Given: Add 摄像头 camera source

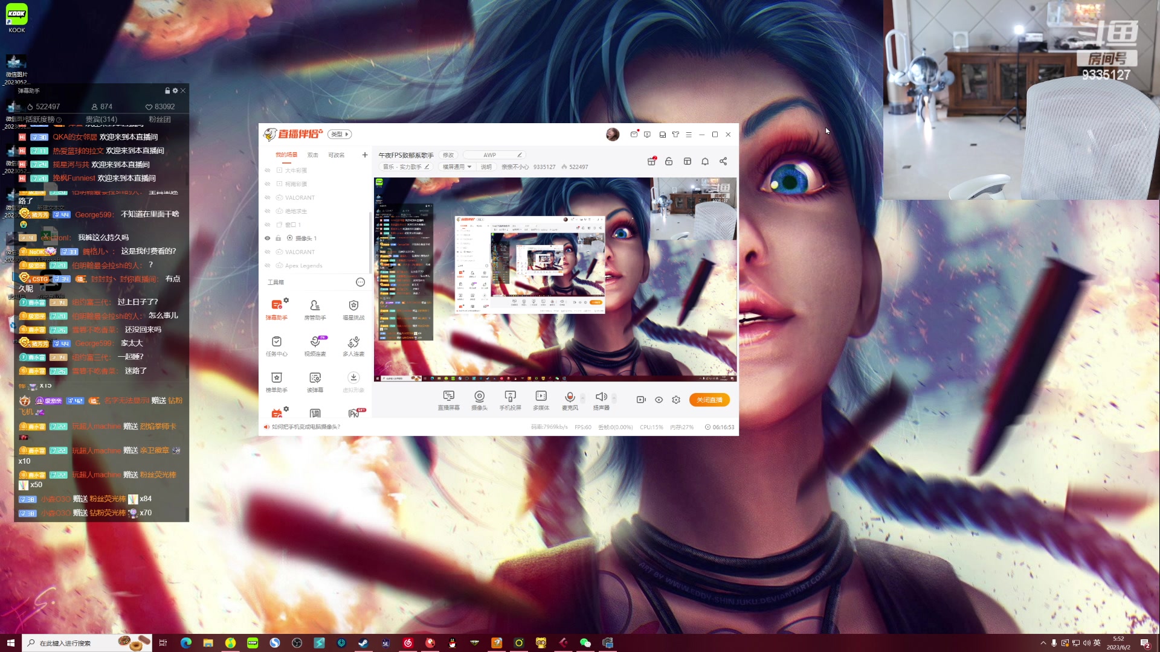Looking at the screenshot, I should [x=479, y=400].
